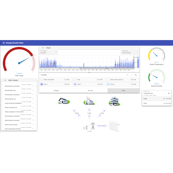Image resolution: width=173 pixels, height=173 pixels.
Task: Toggle the Suite 1 legend entry
Action: [x=56, y=84]
